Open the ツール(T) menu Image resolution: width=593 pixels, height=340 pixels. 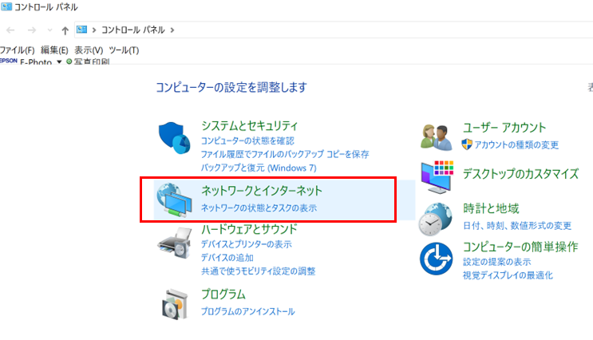coord(124,50)
